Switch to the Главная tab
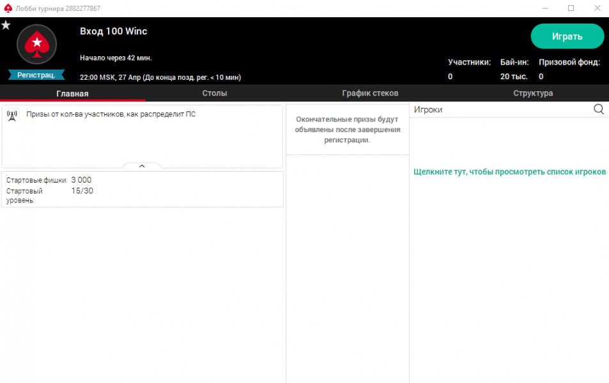 72,93
